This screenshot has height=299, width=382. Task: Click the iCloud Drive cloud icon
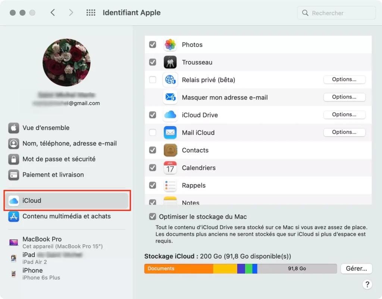click(170, 115)
